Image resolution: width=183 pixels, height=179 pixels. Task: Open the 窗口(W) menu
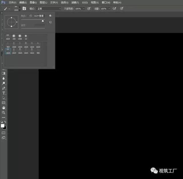click(x=106, y=3)
